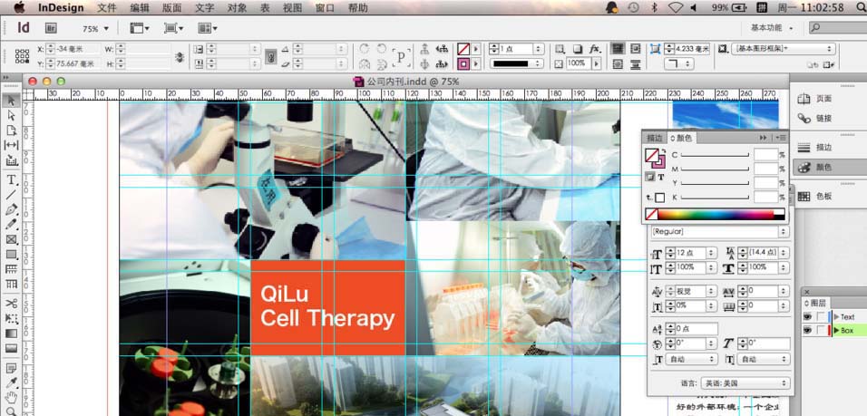Click the Cyan (C) slider track
This screenshot has width=867, height=416.
point(715,155)
